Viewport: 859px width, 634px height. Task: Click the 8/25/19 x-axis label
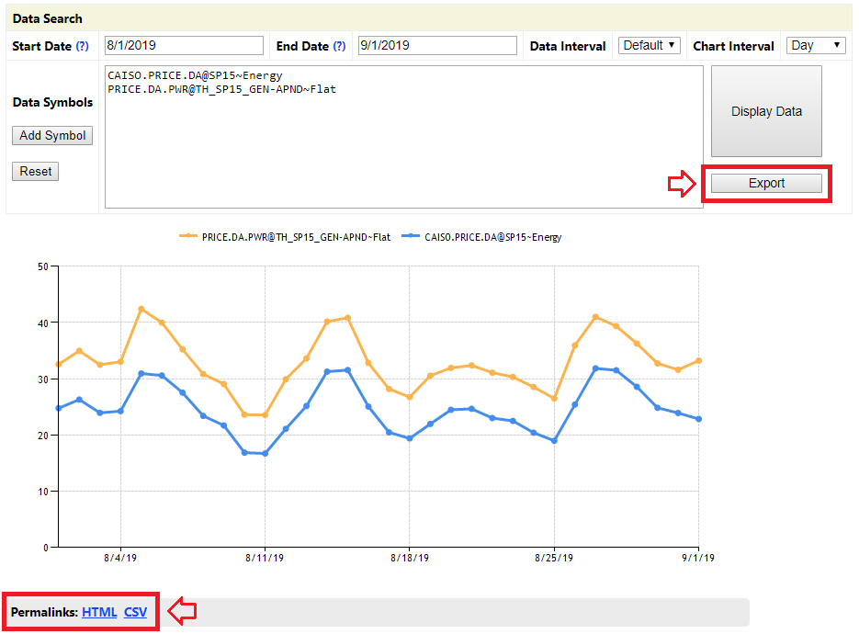(554, 558)
